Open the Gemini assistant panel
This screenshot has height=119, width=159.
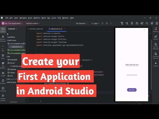pyautogui.click(x=156, y=64)
